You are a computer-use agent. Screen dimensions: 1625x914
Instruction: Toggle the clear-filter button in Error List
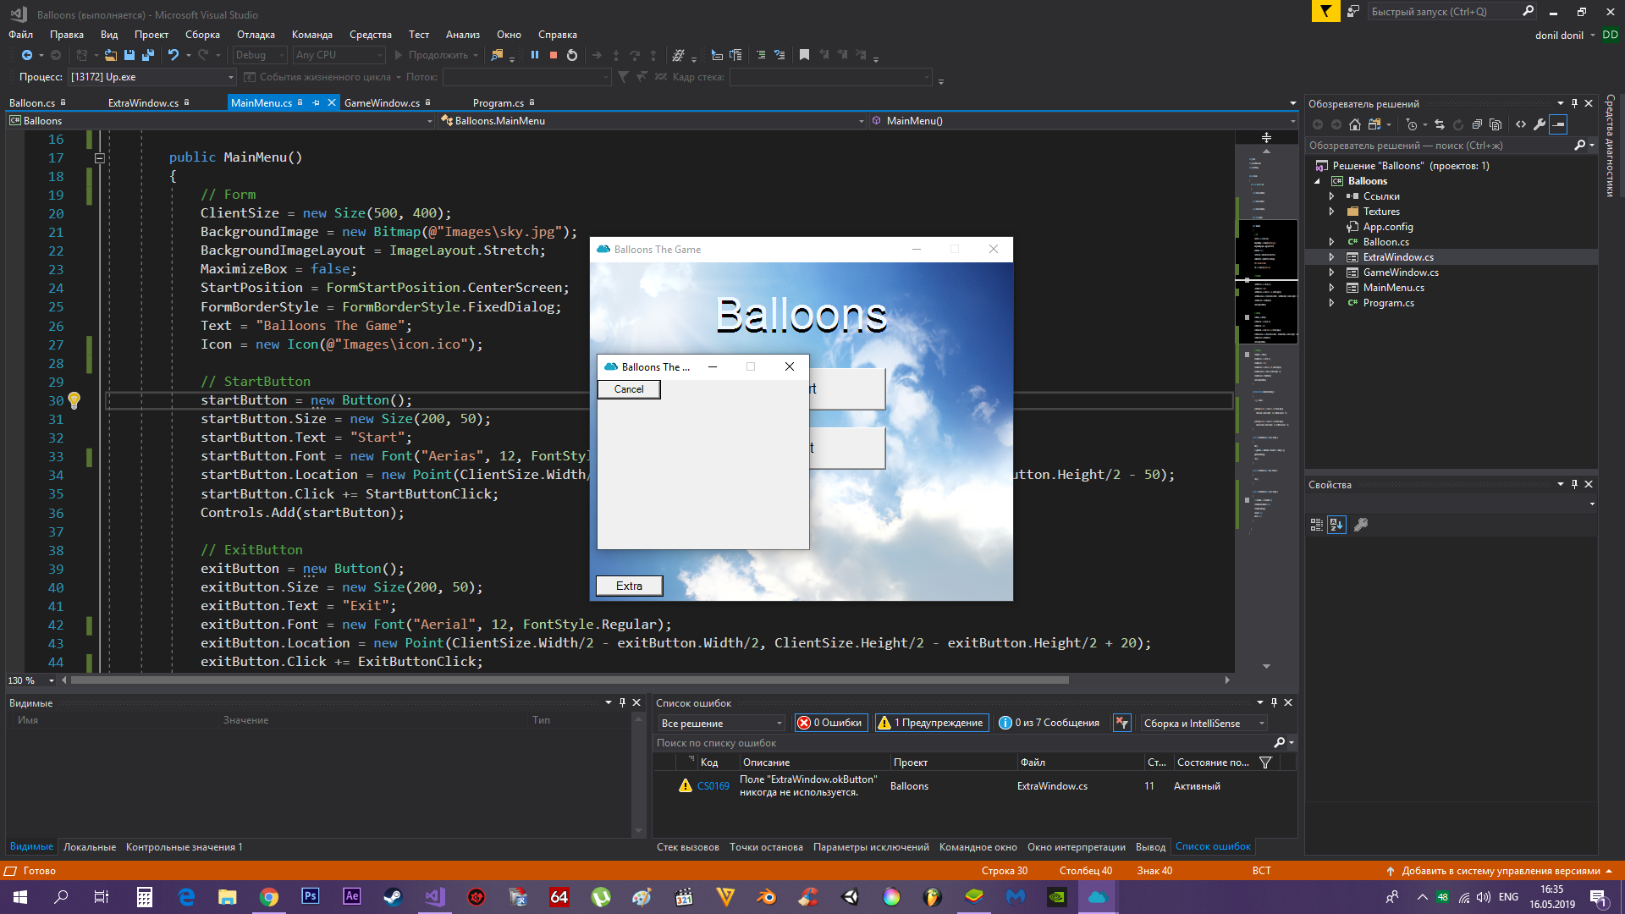pos(1121,723)
